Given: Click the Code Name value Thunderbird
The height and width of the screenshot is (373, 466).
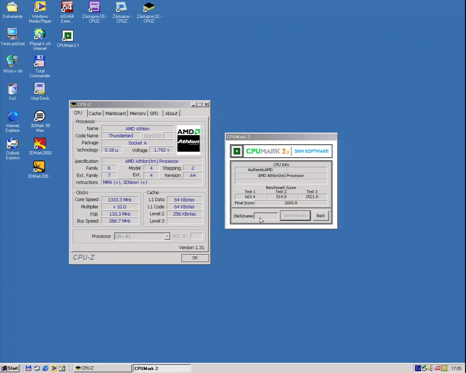Looking at the screenshot, I should tap(121, 136).
